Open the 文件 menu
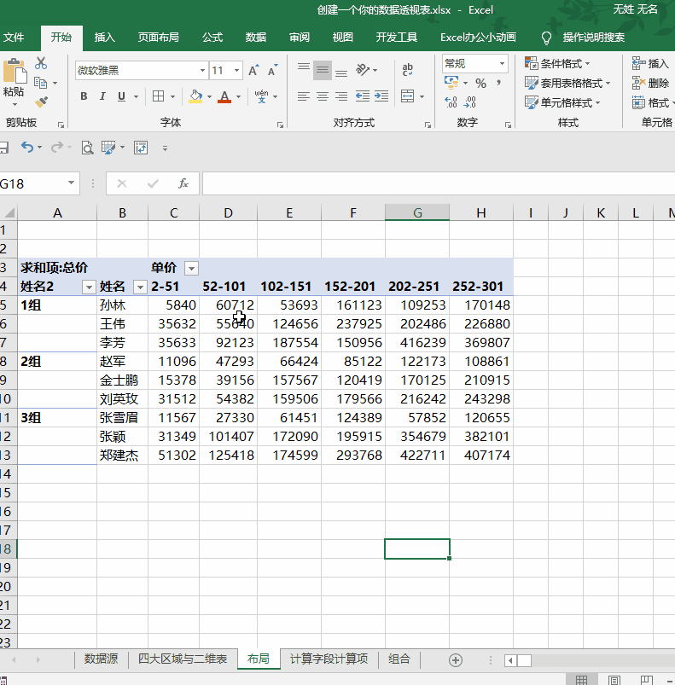 14,38
